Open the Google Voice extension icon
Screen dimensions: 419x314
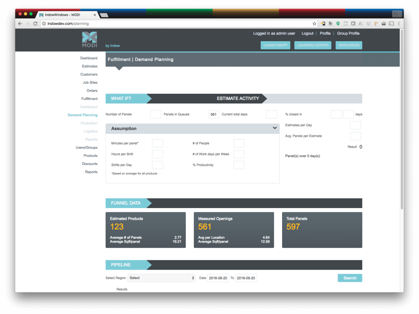(x=338, y=23)
